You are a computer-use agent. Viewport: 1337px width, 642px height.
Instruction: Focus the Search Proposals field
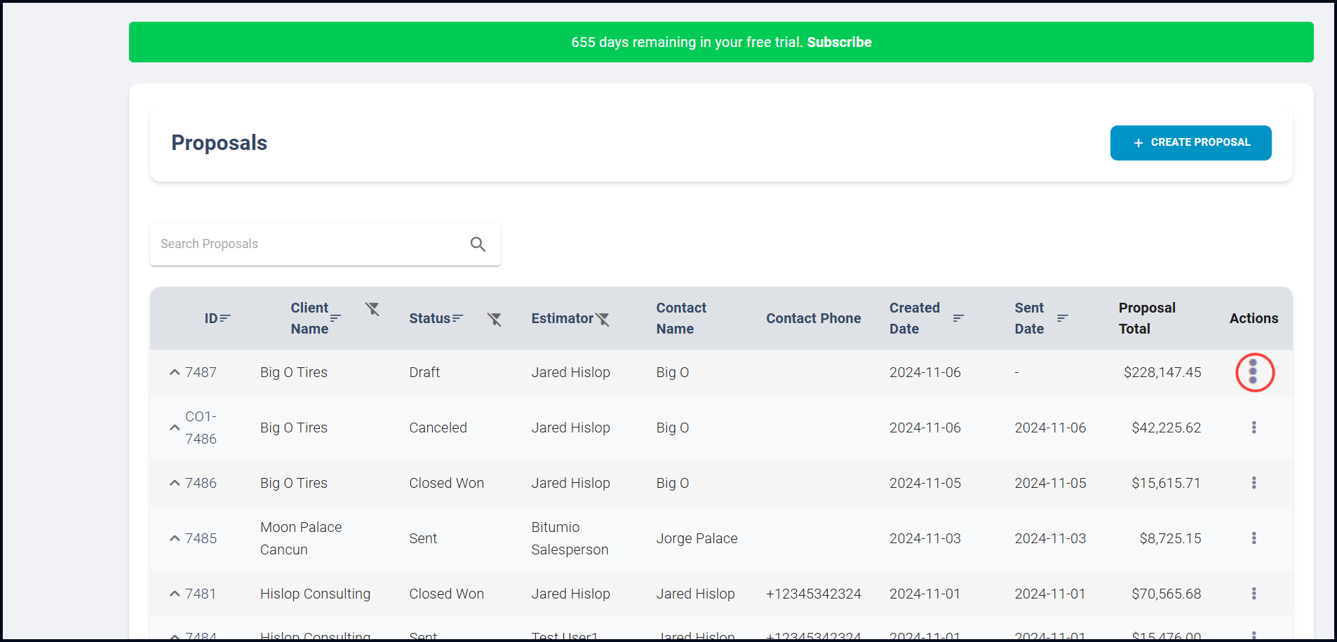(325, 244)
